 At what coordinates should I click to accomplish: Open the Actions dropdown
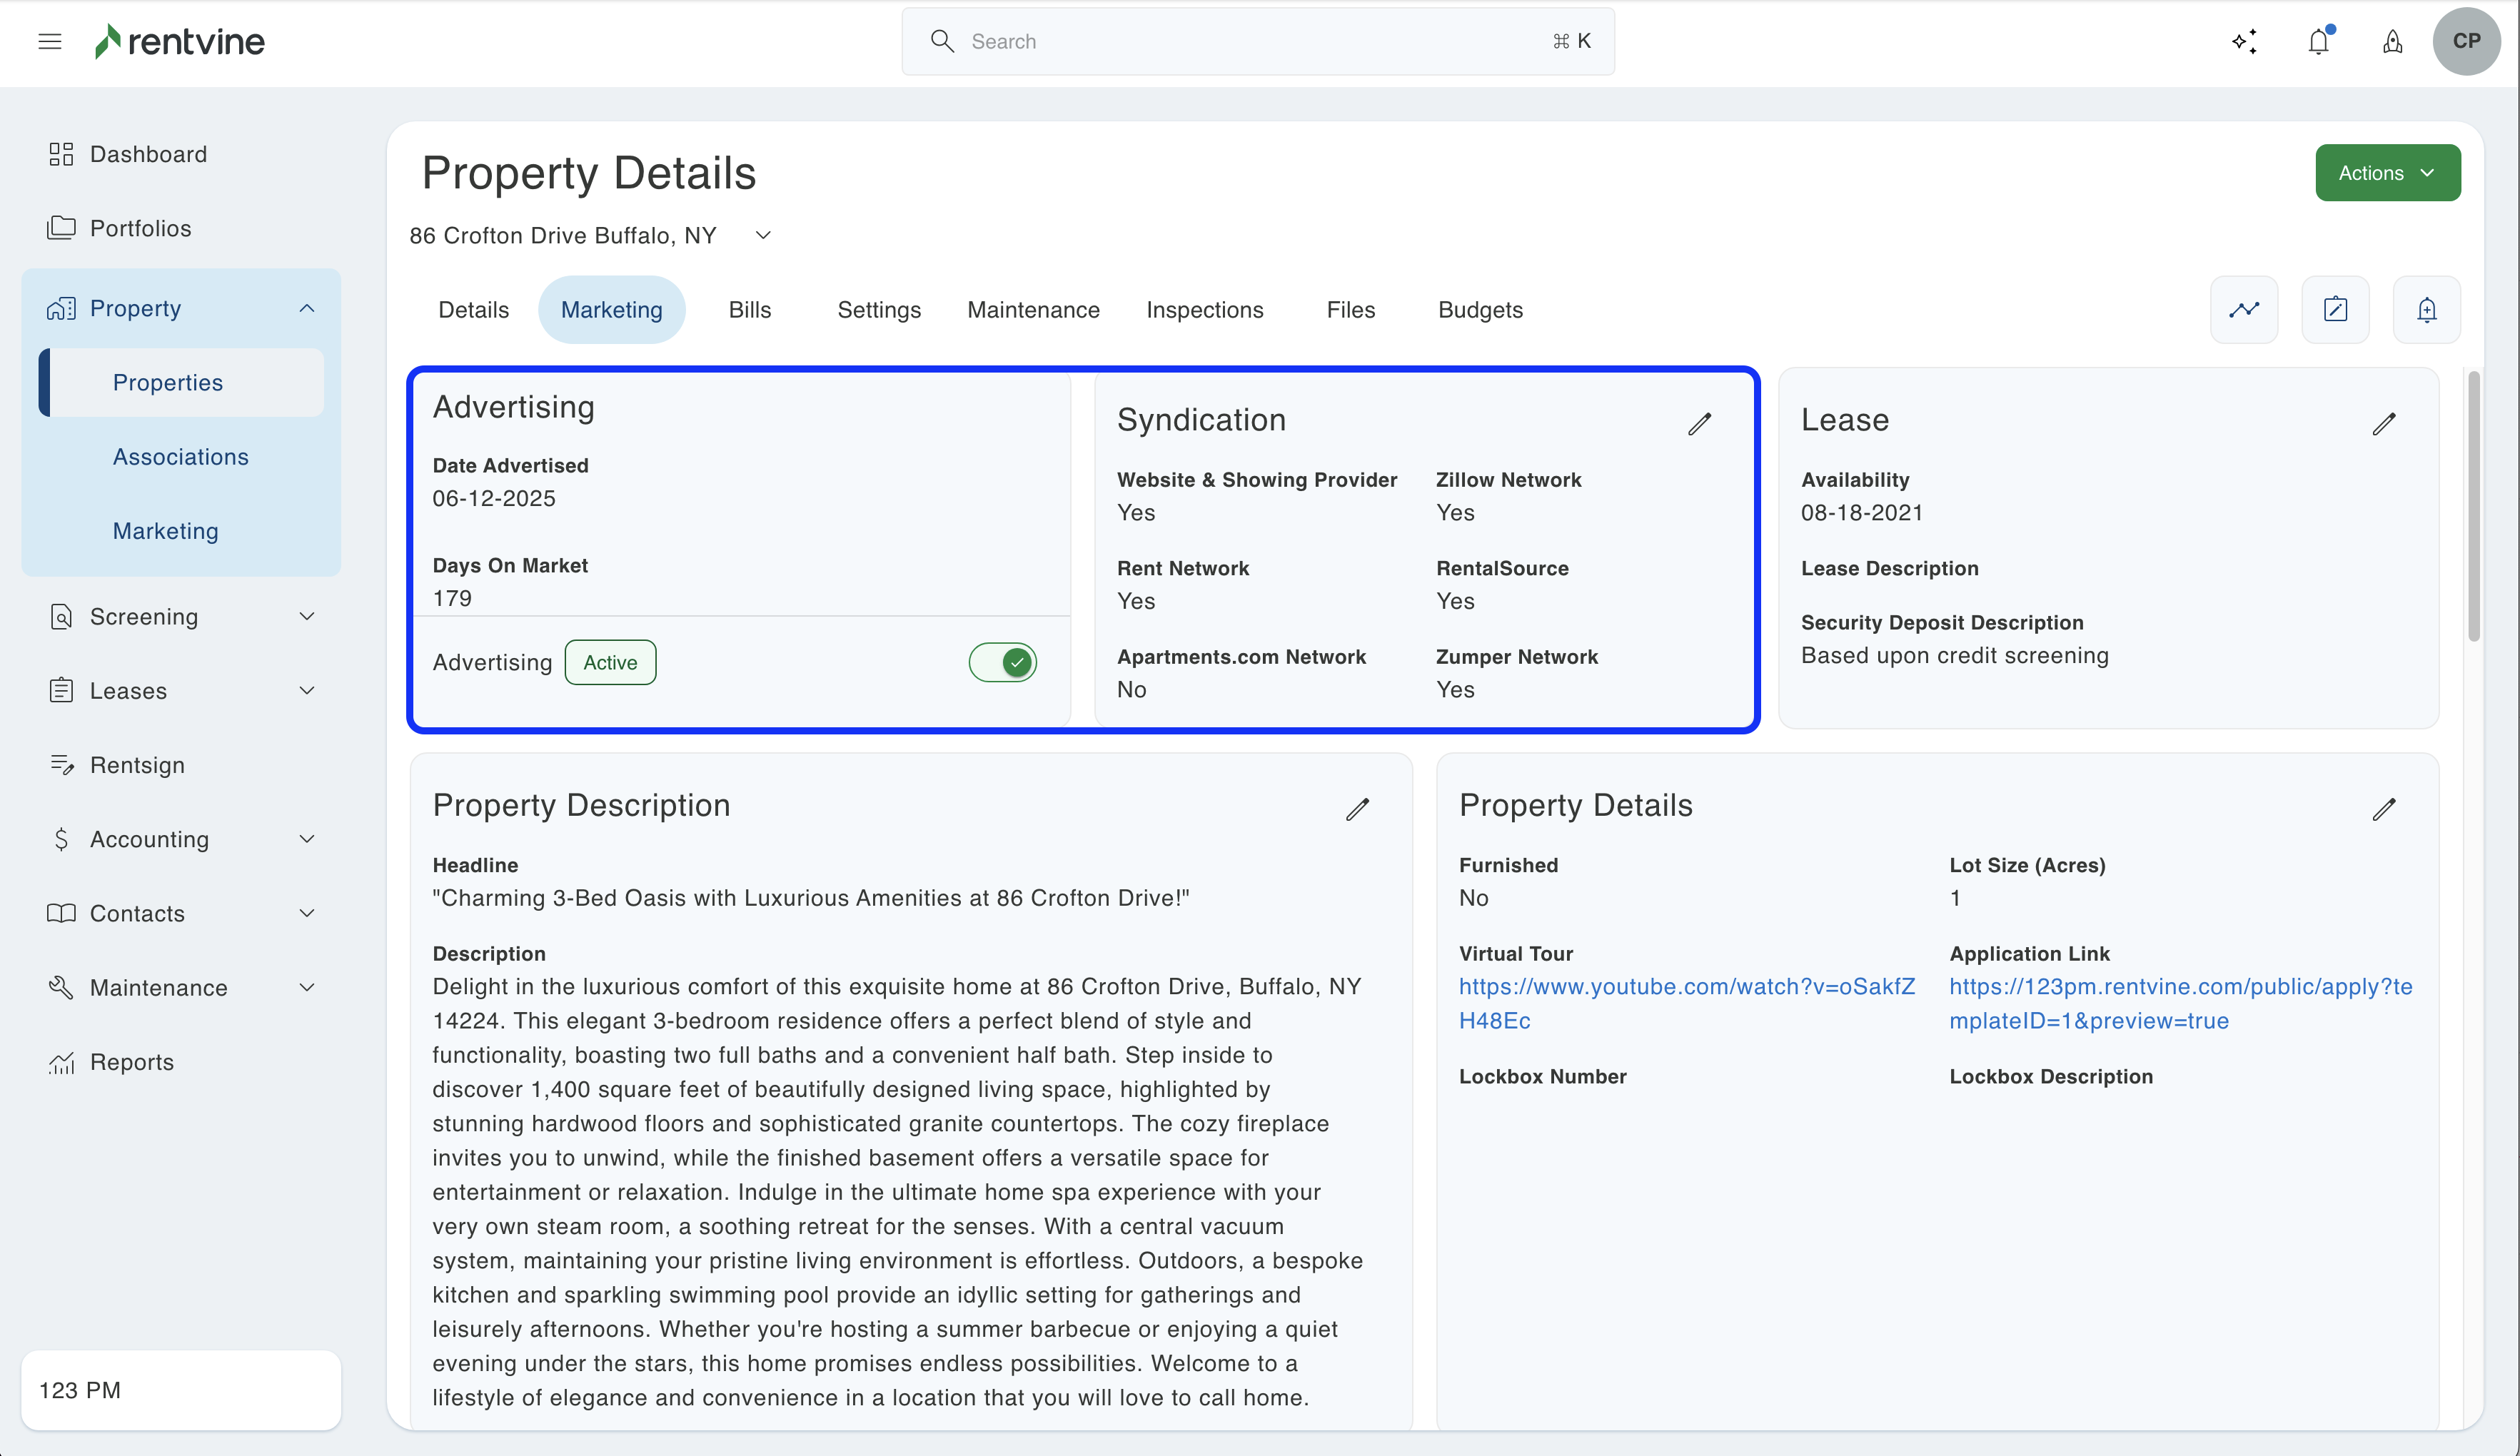click(2387, 173)
